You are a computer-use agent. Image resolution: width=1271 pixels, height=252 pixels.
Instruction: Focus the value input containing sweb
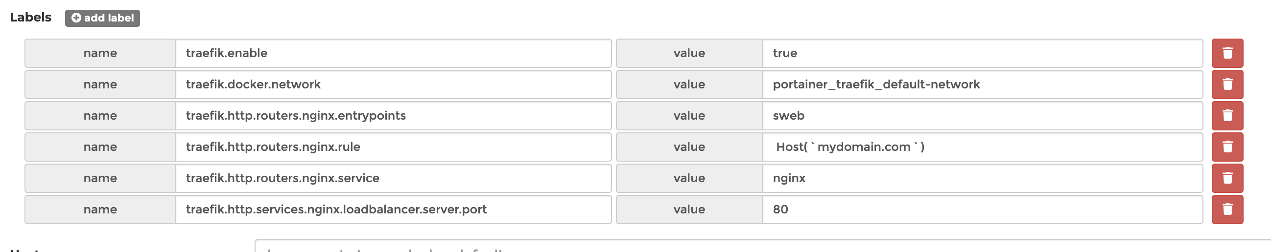pos(982,116)
